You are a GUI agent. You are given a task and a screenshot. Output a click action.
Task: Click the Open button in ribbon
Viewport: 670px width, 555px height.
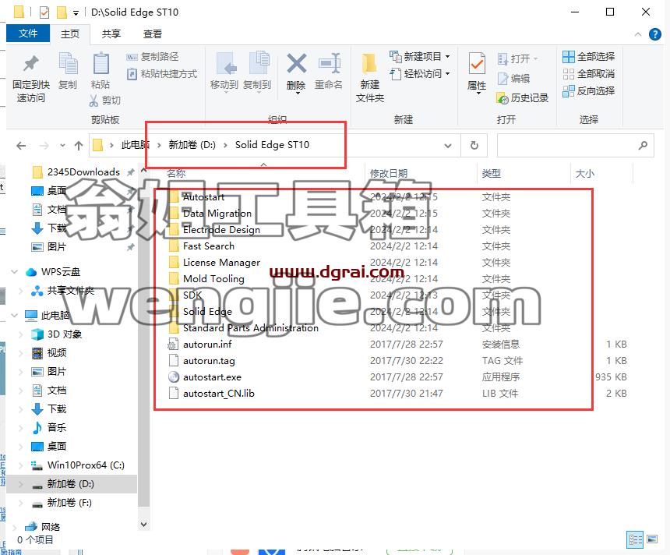[517, 58]
